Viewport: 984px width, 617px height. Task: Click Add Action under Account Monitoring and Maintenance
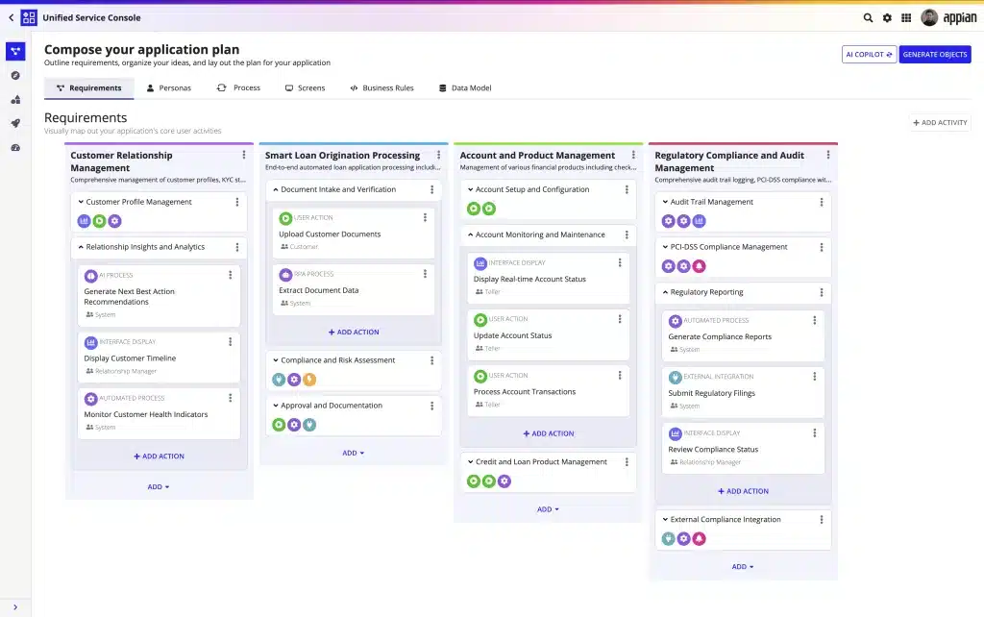[x=549, y=433]
